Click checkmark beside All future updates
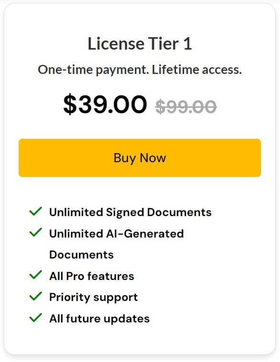This screenshot has height=362, width=280. 36,318
